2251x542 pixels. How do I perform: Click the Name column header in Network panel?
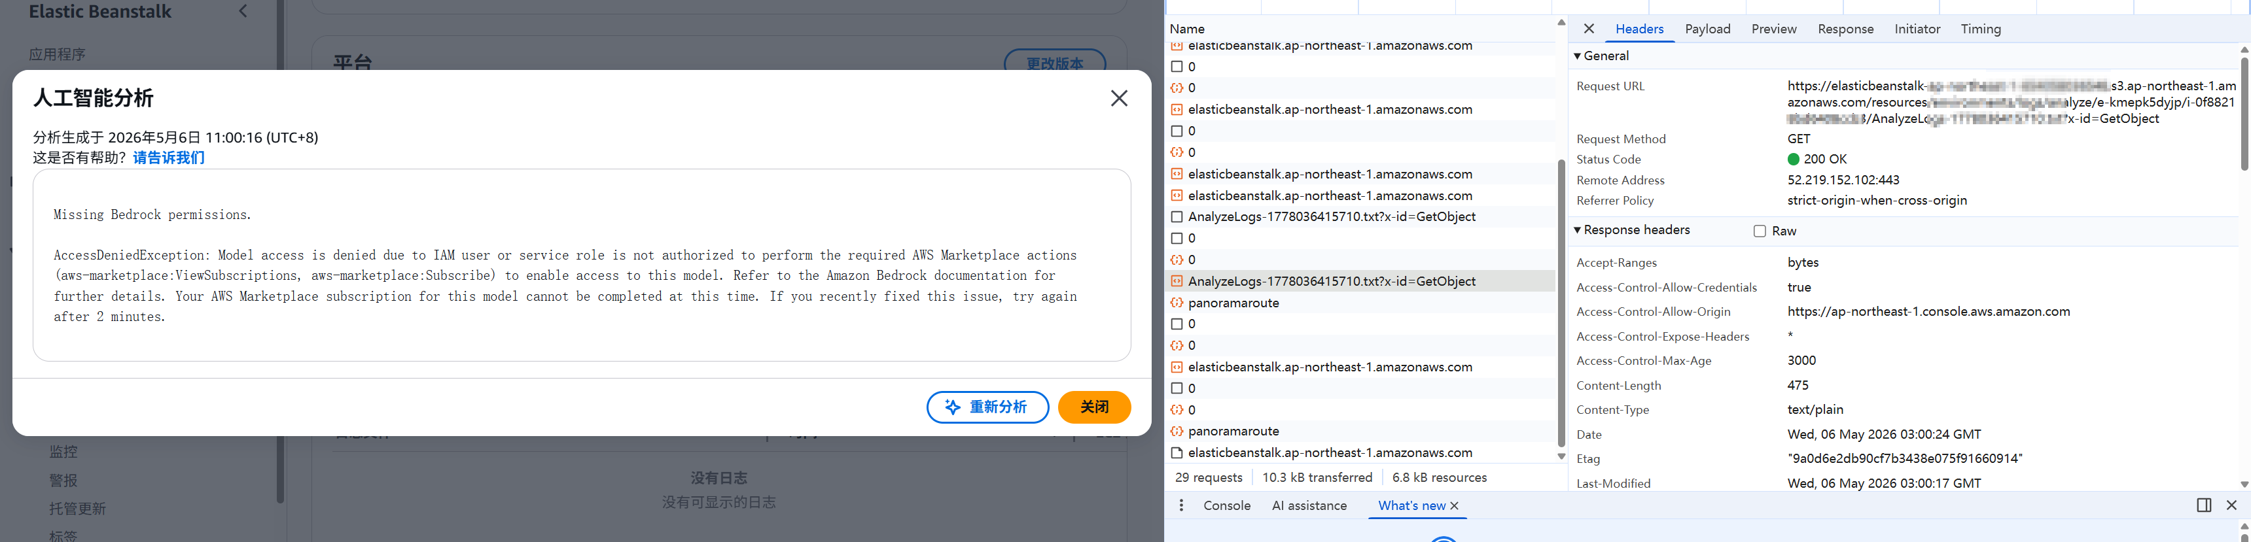point(1186,29)
